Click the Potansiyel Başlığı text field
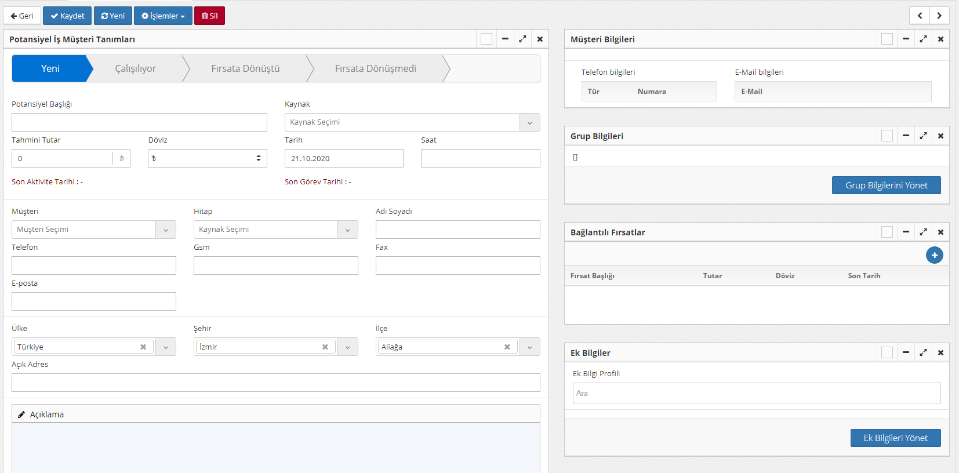The height and width of the screenshot is (473, 959). (139, 122)
